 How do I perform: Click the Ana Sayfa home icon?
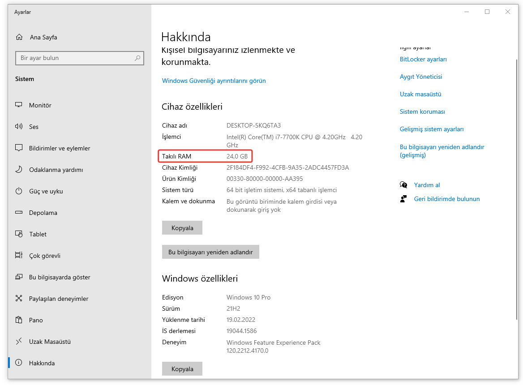(19, 37)
